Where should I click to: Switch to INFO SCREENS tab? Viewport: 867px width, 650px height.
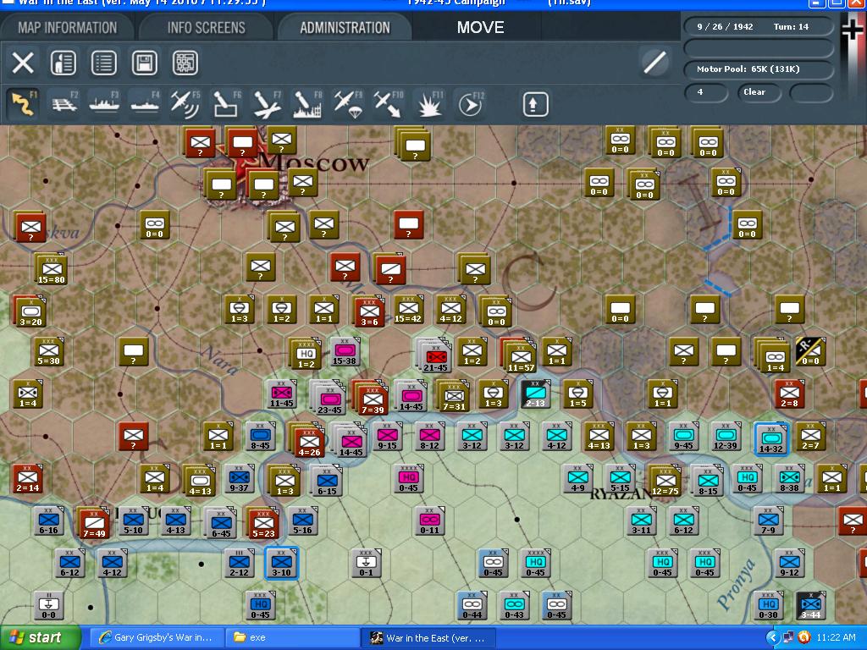tap(207, 28)
